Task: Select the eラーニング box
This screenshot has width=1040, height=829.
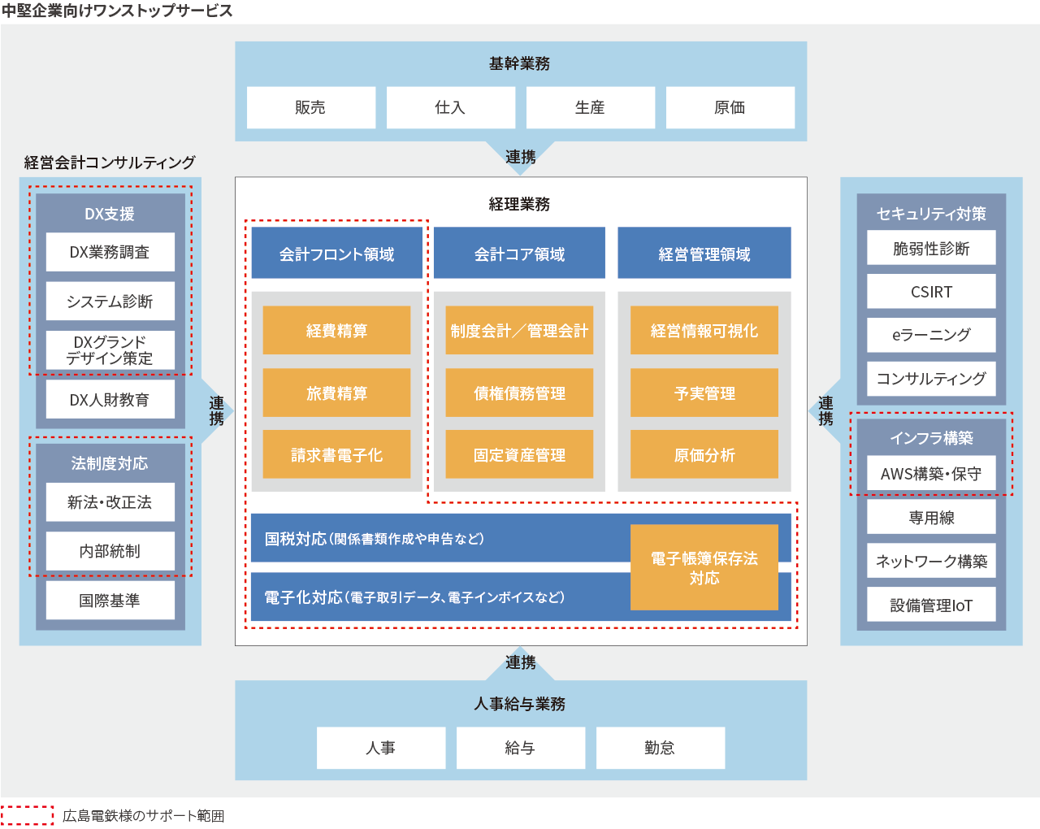Action: pos(931,335)
